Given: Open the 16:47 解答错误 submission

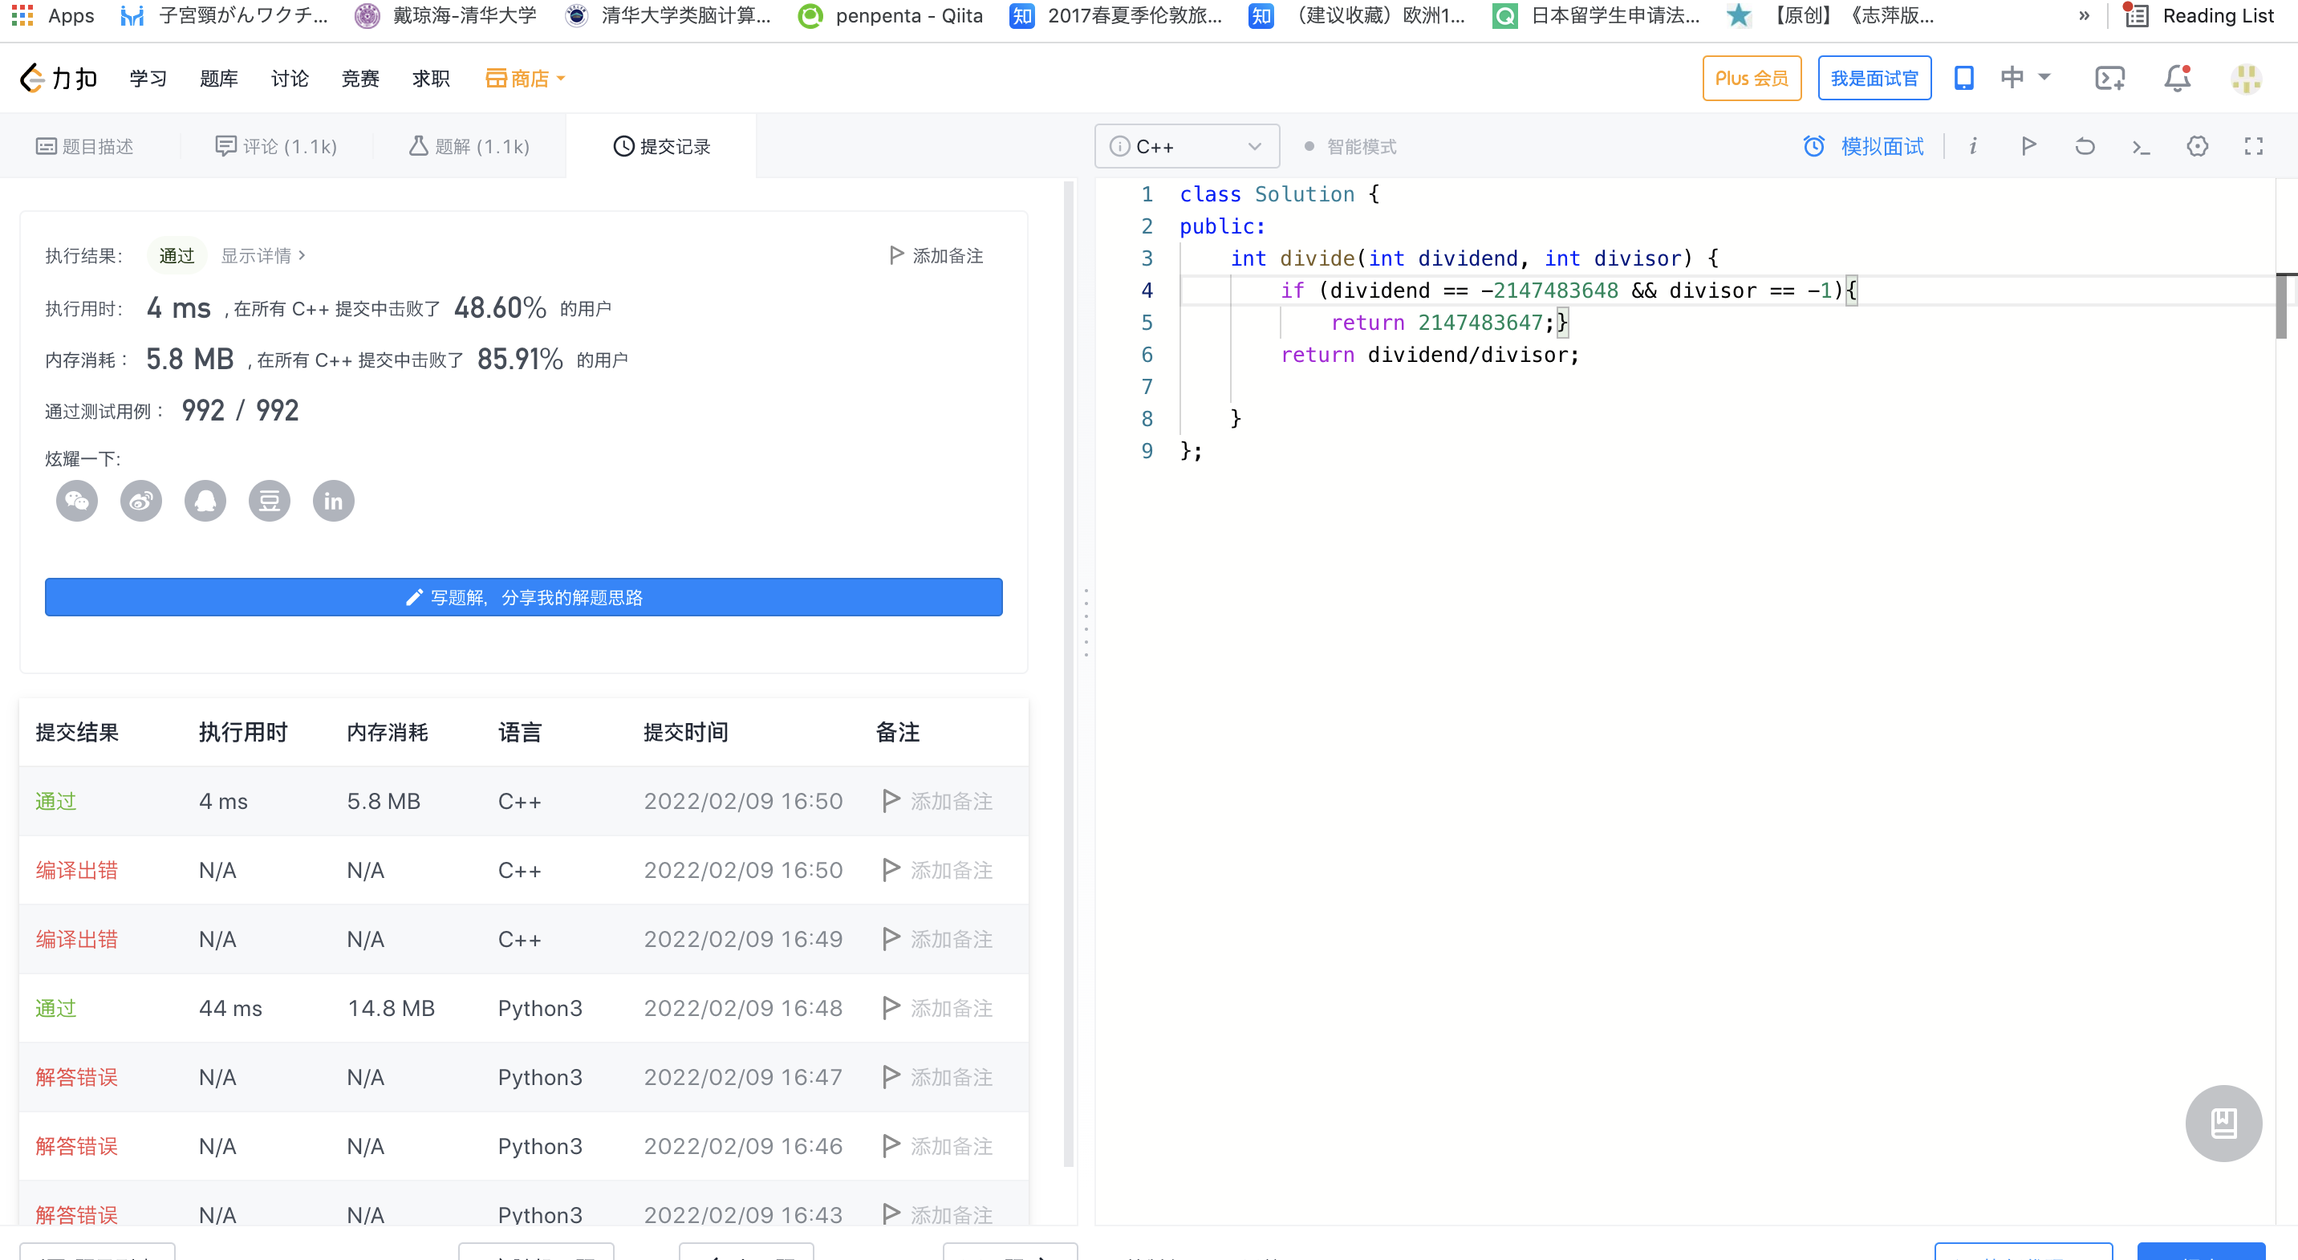Looking at the screenshot, I should 76,1077.
